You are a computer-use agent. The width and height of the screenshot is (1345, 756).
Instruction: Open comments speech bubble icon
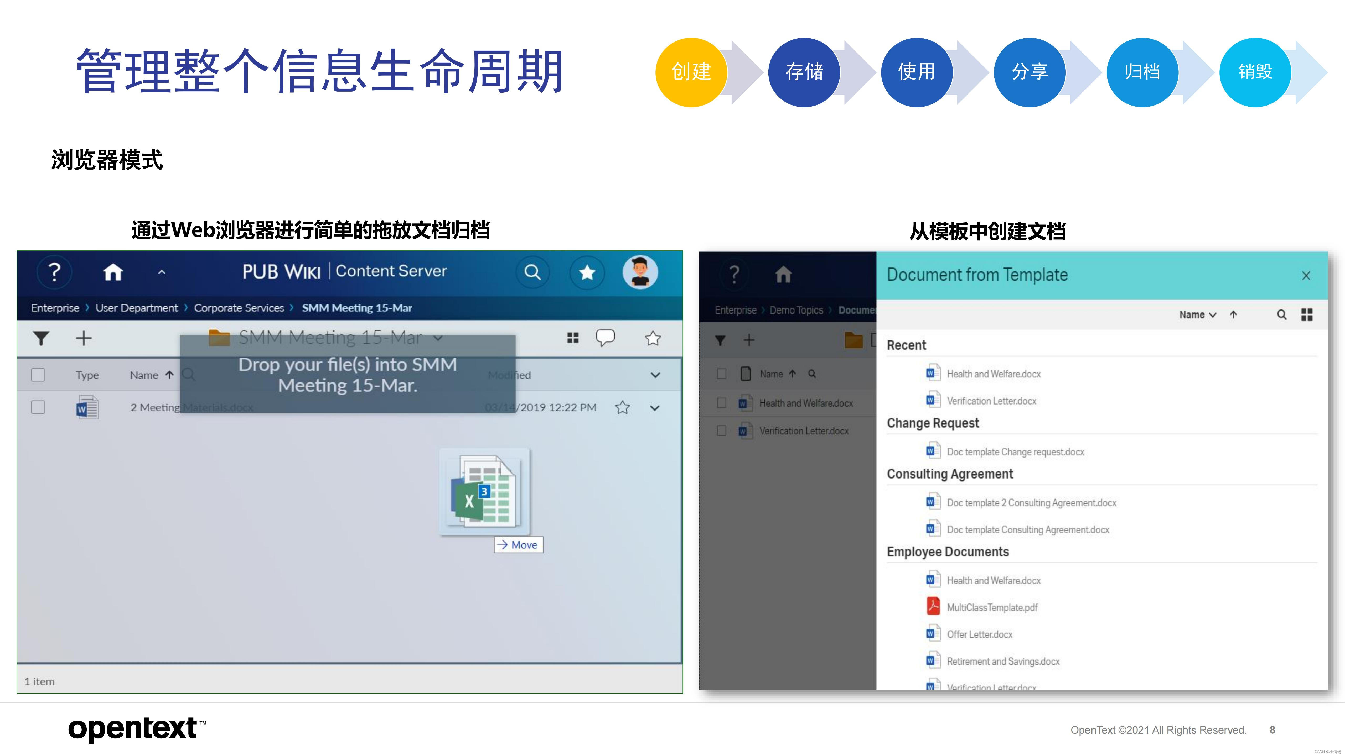605,338
